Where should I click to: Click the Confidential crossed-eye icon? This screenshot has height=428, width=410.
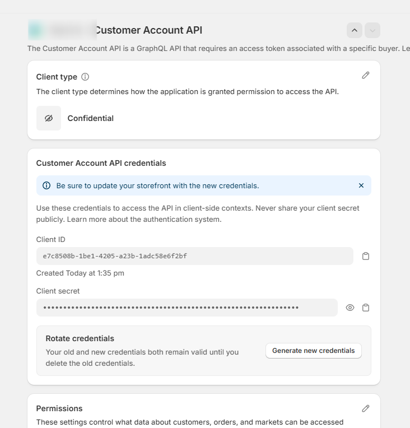(x=49, y=118)
